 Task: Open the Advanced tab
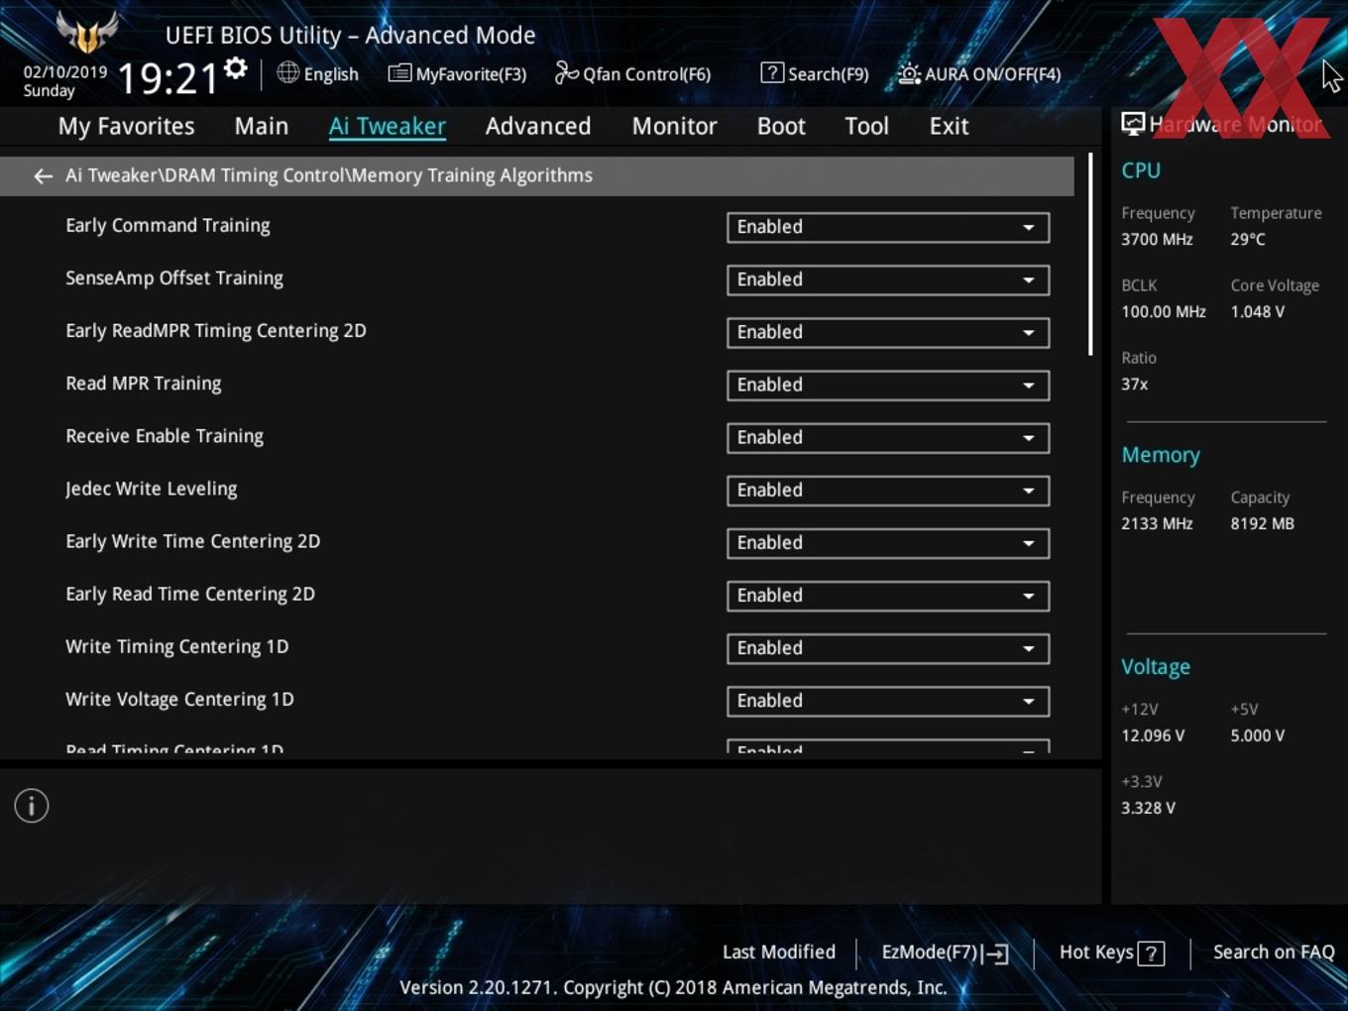coord(538,126)
